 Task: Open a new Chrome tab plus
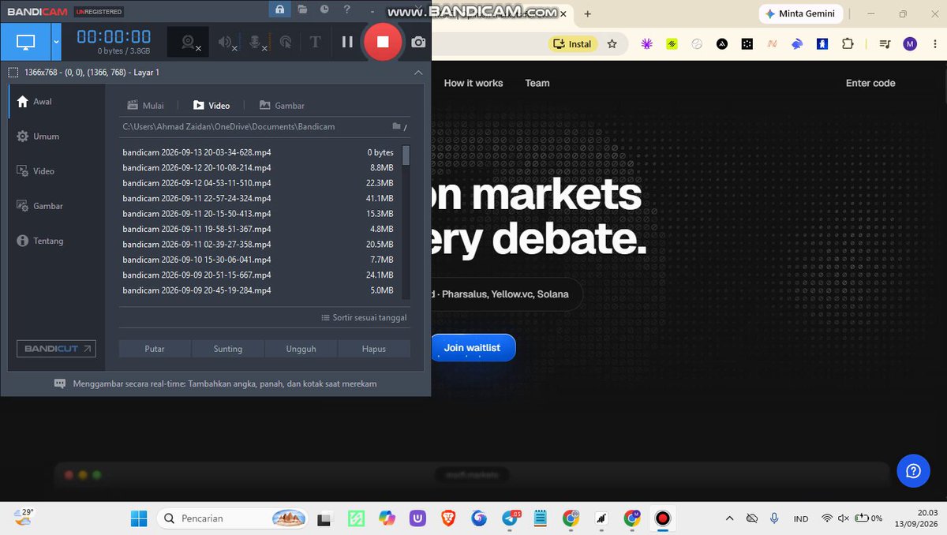tap(586, 13)
